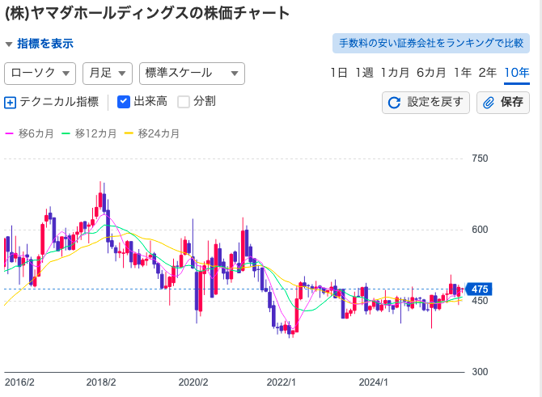This screenshot has width=542, height=397.
Task: Click the plus icon beside テクニカル指標
Action: click(x=11, y=103)
